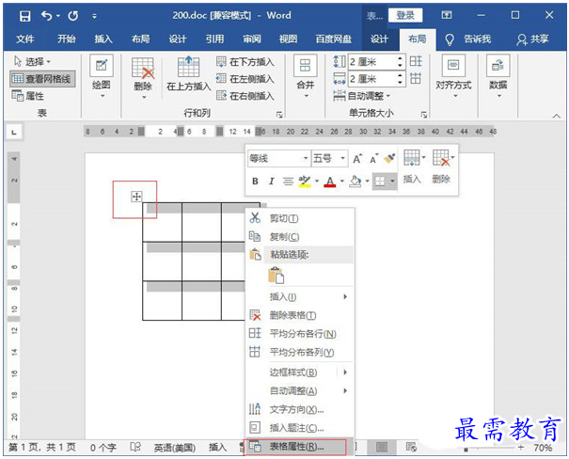
Task: Open the Quick Access Toolbar customize arrow
Action: (94, 16)
